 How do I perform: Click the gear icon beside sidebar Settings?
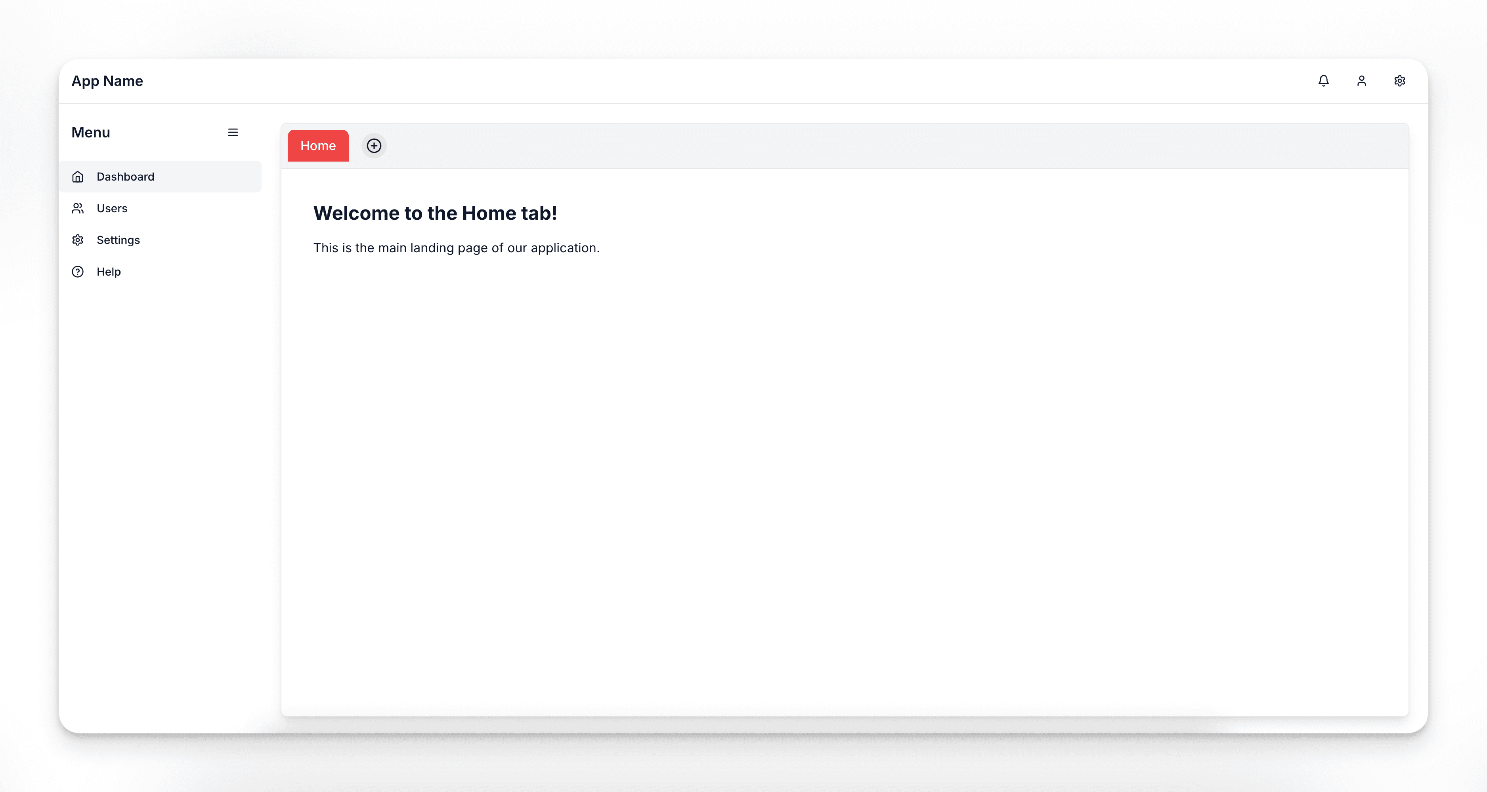tap(78, 240)
